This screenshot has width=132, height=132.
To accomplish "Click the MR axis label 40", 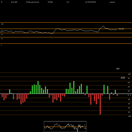I will click(x=129, y=87).
